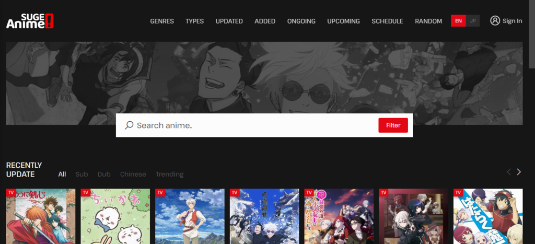Open the GENRES menu
This screenshot has width=535, height=244.
click(162, 21)
